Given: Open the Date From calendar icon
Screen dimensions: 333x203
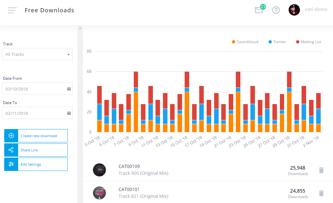Looking at the screenshot, I should pos(69,89).
